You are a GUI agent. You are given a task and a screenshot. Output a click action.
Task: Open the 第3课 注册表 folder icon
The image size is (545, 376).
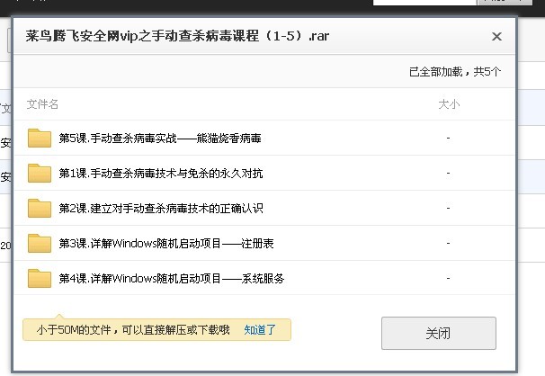click(x=40, y=243)
